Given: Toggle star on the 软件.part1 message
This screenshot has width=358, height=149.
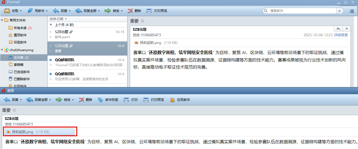Looking at the screenshot, I should coord(51,37).
